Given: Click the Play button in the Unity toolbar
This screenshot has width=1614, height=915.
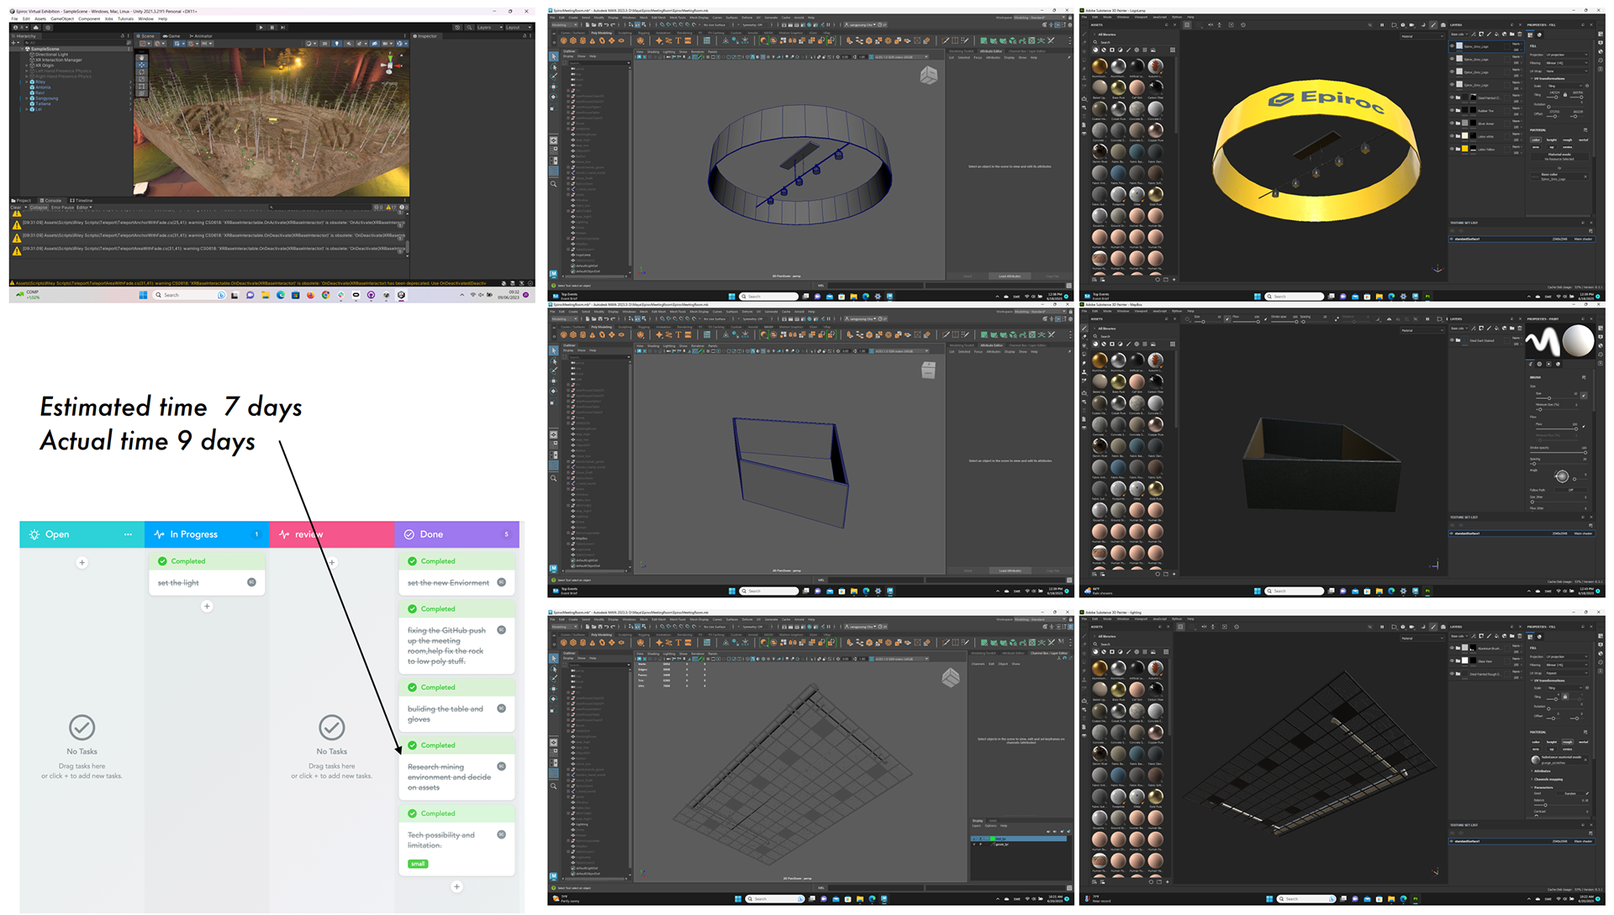Looking at the screenshot, I should click(x=261, y=27).
